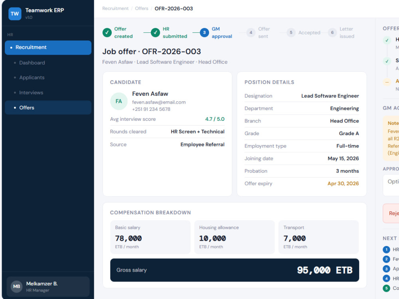Click next step number 4 badge

[386, 278]
